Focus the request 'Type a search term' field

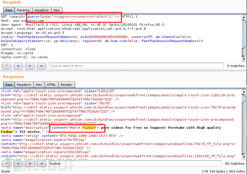click(x=136, y=66)
